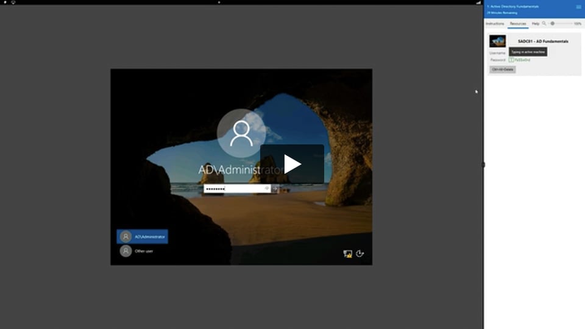Click the hamburger menu in lab panel header
Screen dimensions: 585x329
coord(578,7)
